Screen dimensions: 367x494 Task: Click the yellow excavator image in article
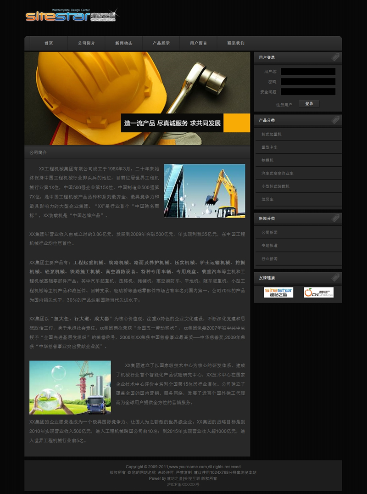click(x=205, y=191)
